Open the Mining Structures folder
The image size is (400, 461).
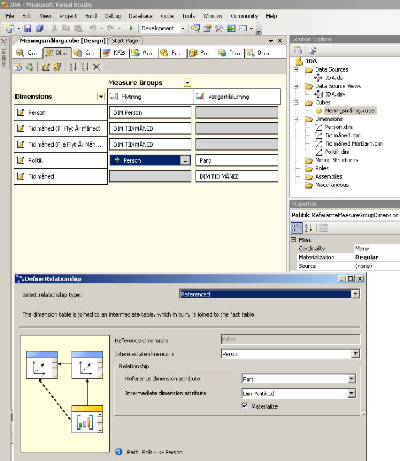(x=336, y=160)
